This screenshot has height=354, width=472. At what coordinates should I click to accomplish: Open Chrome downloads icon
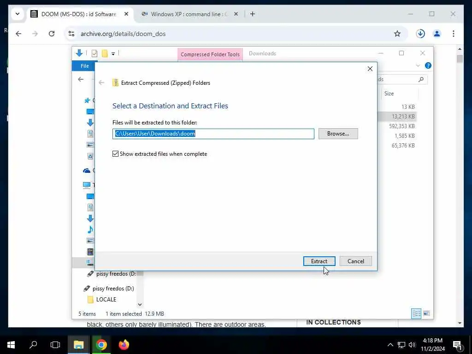tap(420, 34)
